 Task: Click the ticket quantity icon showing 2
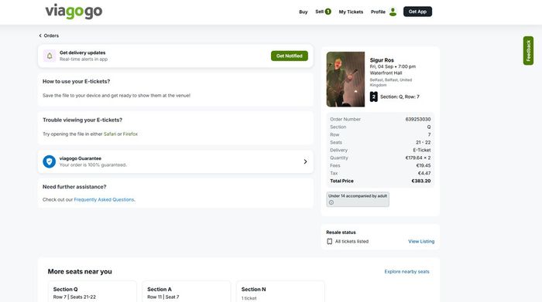374,97
